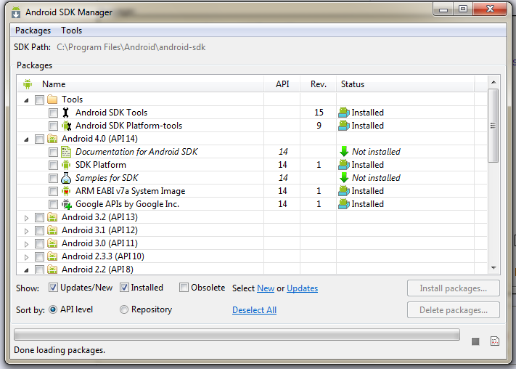Screen dimensions: 516x369
Task: Click the scroll up arrow of package list
Action: pos(493,82)
